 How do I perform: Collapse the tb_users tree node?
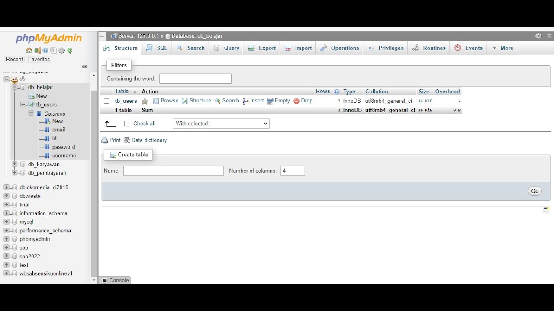(x=23, y=105)
